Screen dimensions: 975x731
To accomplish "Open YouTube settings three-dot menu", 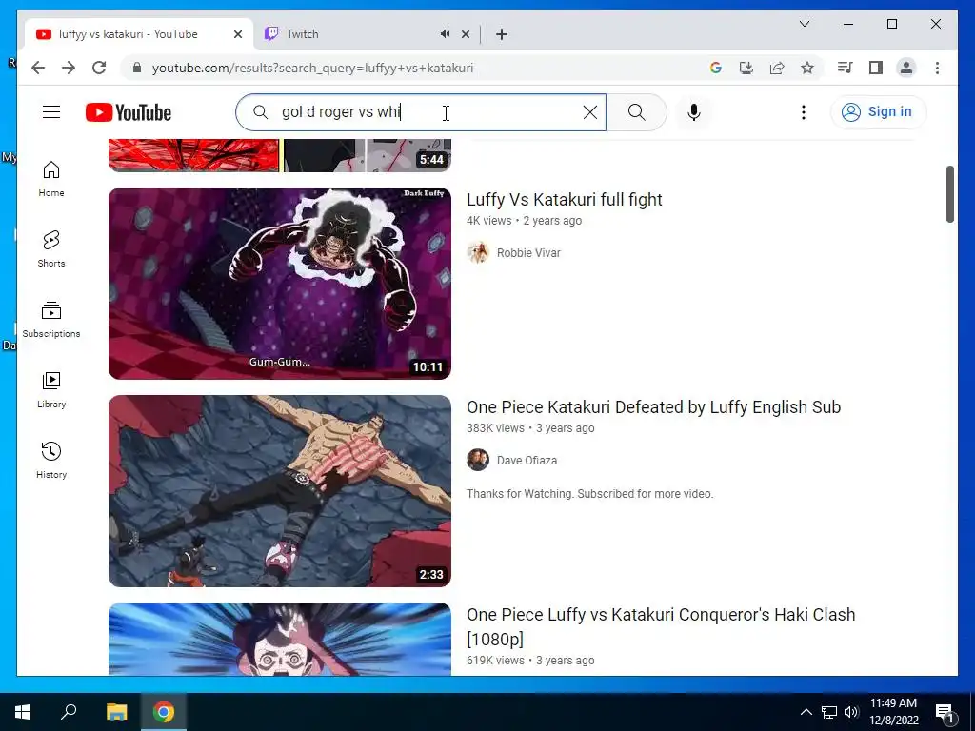I will 804,112.
